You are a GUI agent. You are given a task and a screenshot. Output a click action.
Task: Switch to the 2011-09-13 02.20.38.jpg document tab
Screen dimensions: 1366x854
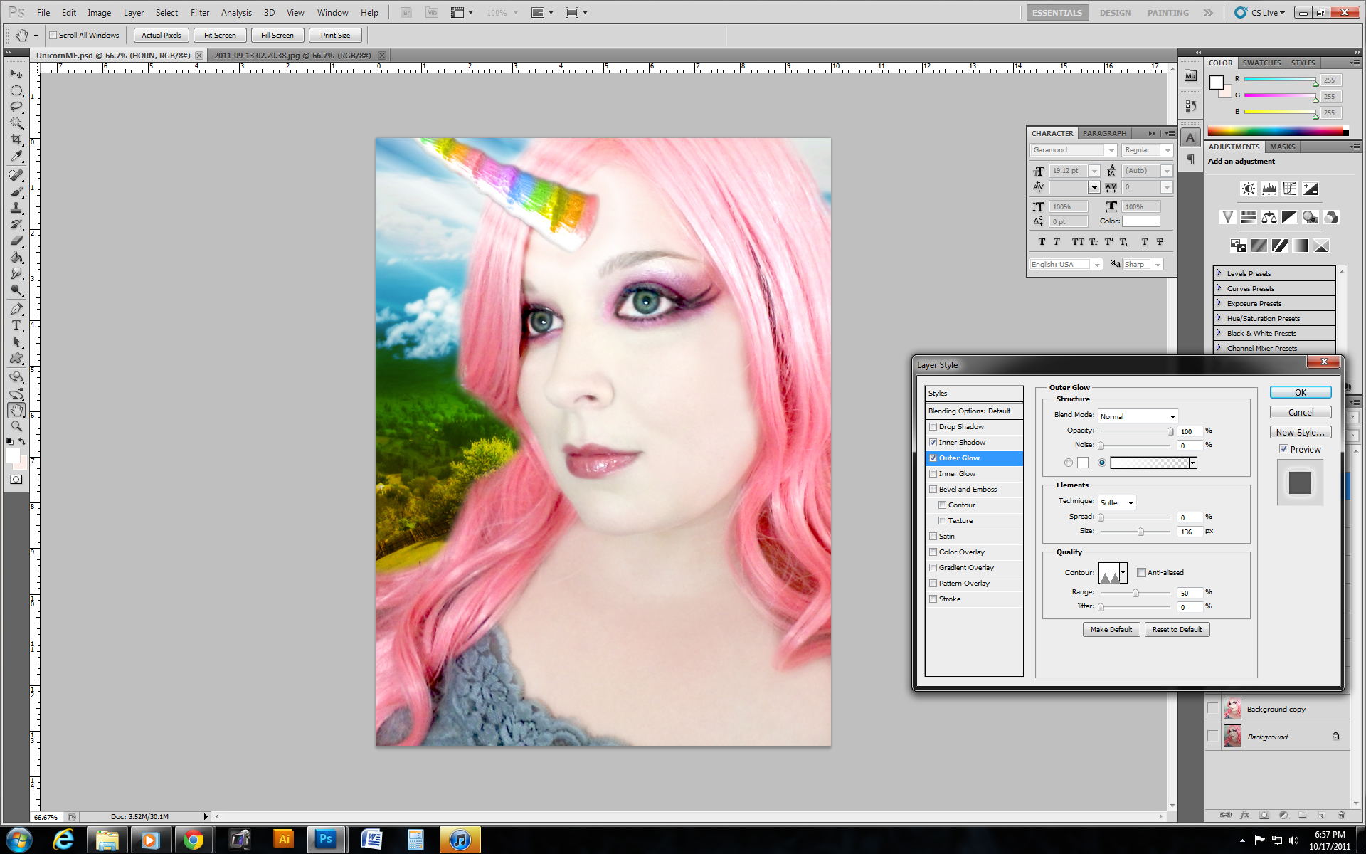292,56
